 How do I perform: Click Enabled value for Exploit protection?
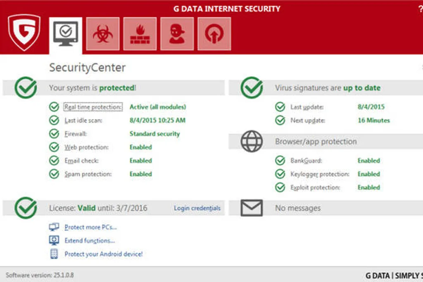(x=369, y=187)
